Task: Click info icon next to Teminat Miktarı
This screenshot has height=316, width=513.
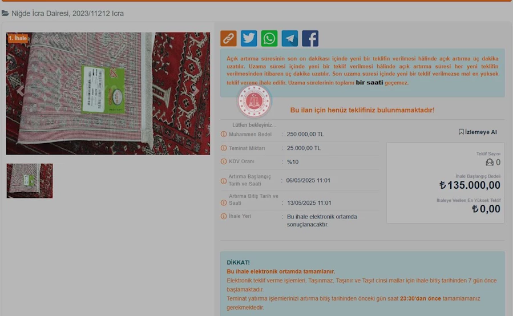Action: [224, 148]
